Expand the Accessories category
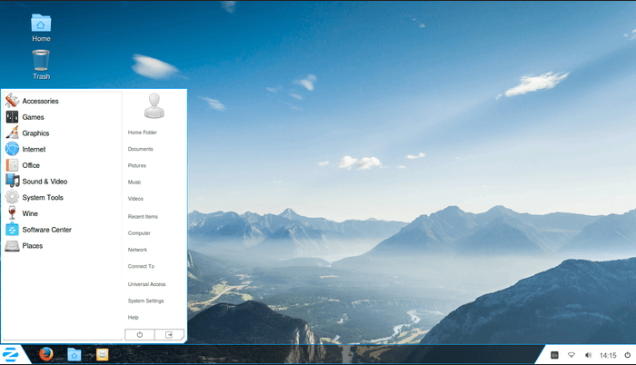Image resolution: width=636 pixels, height=365 pixels. [40, 101]
